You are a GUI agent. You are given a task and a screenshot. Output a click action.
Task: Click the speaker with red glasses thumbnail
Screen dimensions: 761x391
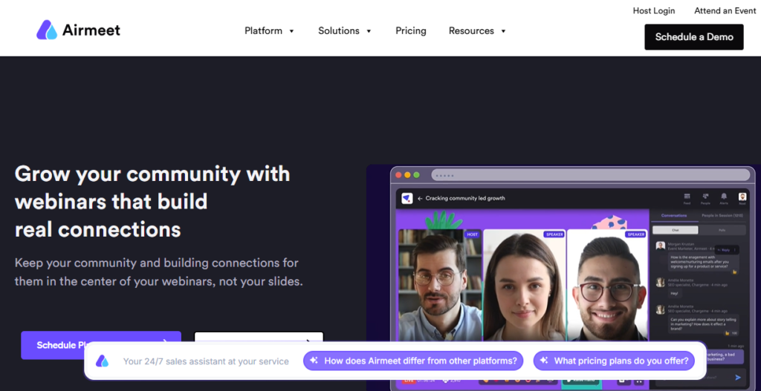607,285
